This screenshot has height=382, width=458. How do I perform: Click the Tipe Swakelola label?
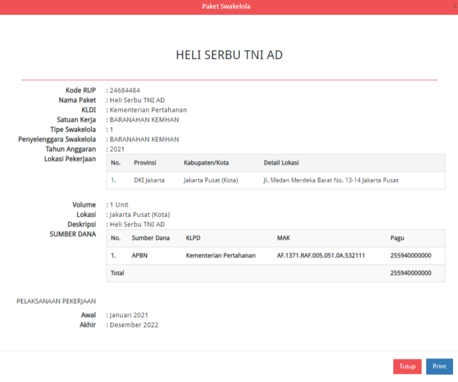pyautogui.click(x=73, y=130)
